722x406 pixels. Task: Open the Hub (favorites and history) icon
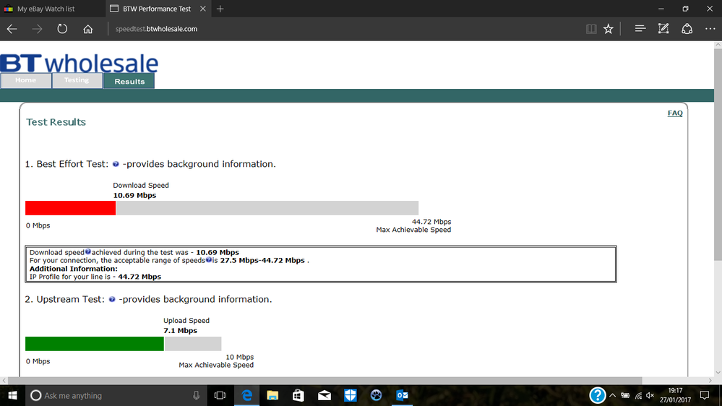[x=640, y=29]
